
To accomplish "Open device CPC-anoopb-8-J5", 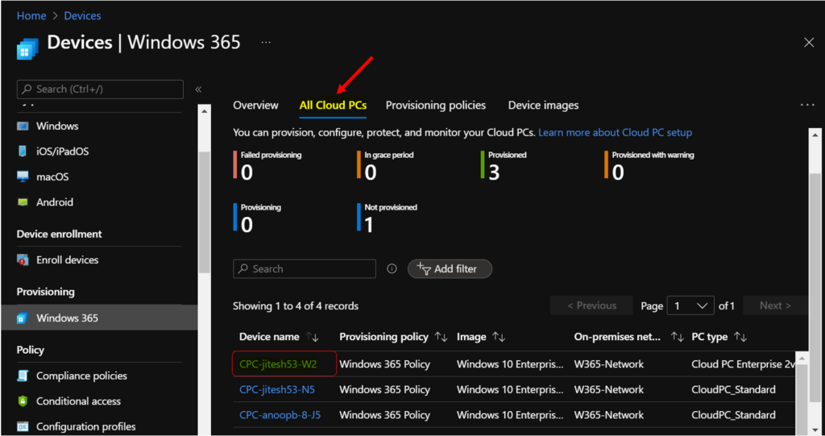I will click(280, 415).
